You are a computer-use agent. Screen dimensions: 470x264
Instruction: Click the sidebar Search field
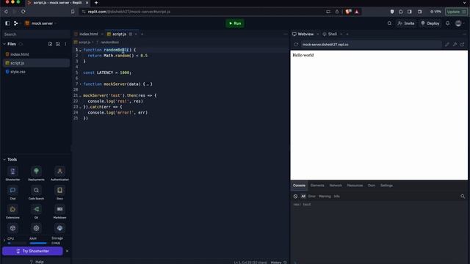(36, 34)
